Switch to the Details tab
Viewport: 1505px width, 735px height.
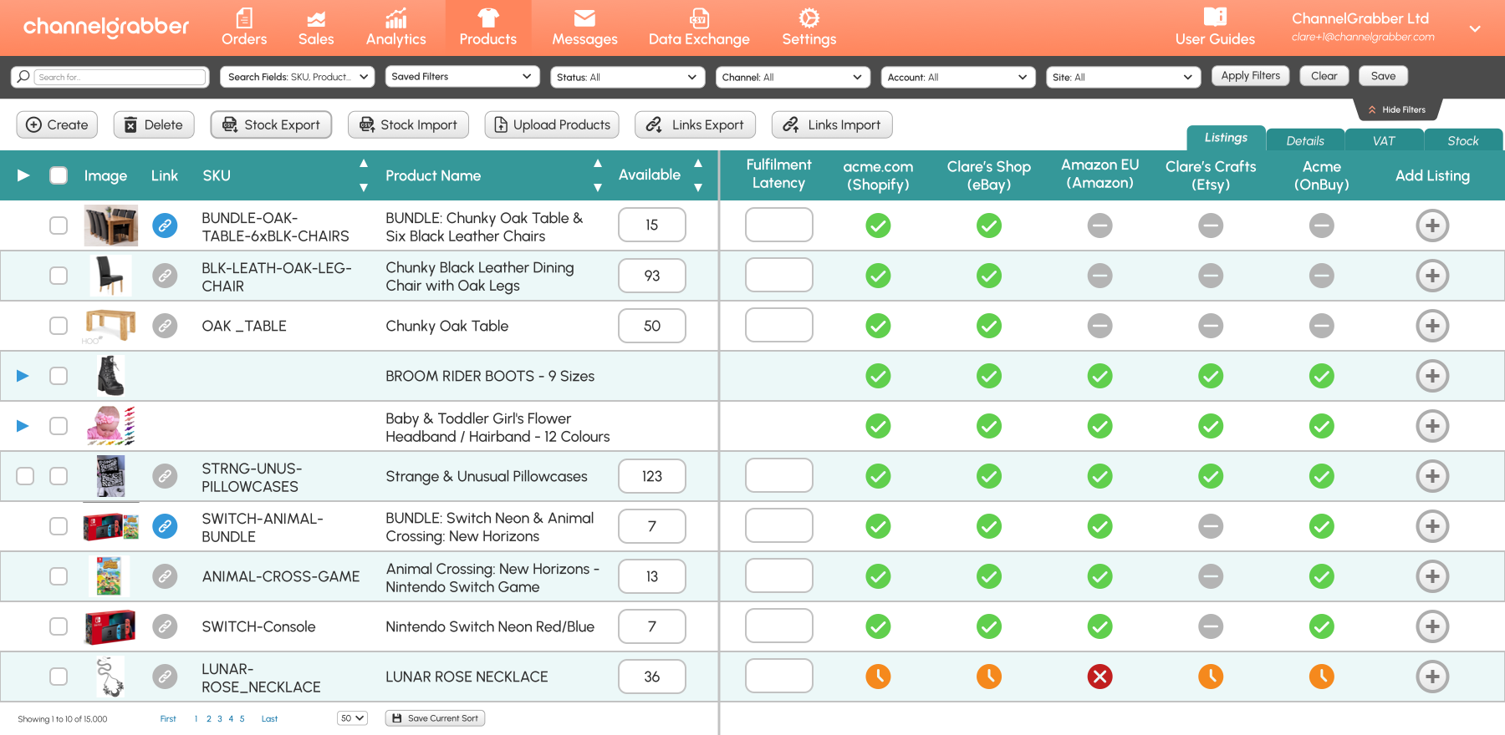pyautogui.click(x=1305, y=140)
